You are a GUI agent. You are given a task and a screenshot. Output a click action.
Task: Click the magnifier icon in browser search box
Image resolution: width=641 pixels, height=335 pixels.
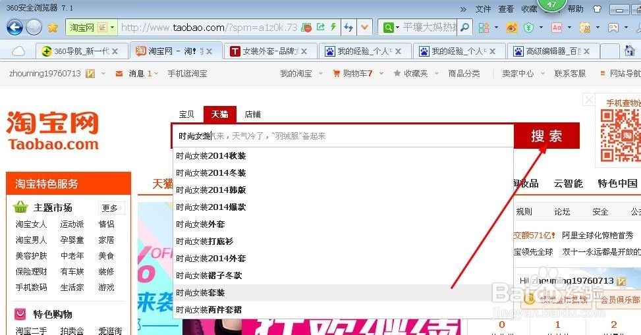pos(465,28)
